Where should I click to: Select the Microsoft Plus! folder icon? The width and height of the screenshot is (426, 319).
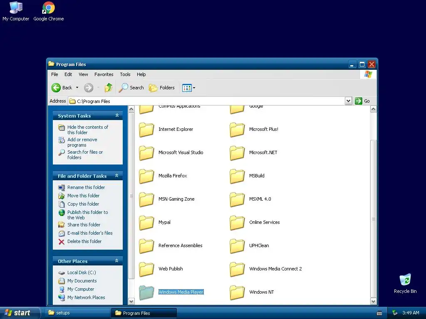click(237, 130)
